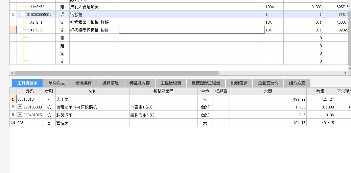Click the quantity 0.002 cell
The height and width of the screenshot is (173, 351).
pos(303,7)
